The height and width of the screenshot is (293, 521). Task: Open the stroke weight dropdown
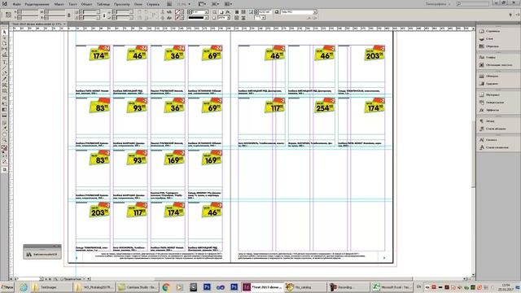[206, 12]
